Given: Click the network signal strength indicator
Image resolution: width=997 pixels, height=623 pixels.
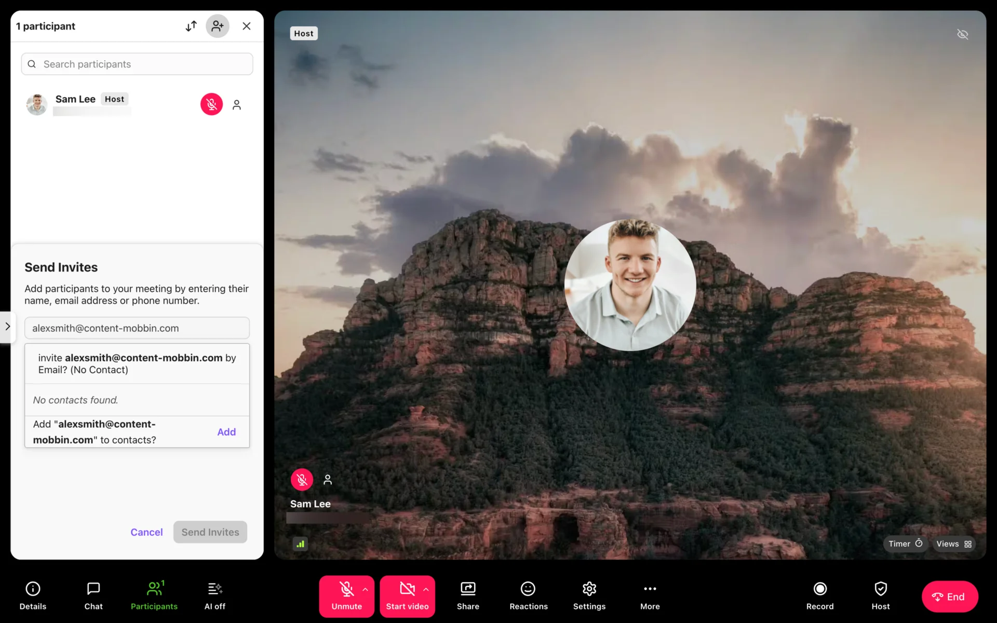Looking at the screenshot, I should coord(300,544).
